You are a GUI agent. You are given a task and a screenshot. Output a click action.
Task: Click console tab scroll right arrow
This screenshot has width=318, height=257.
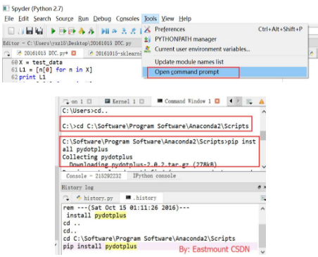[x=238, y=101]
